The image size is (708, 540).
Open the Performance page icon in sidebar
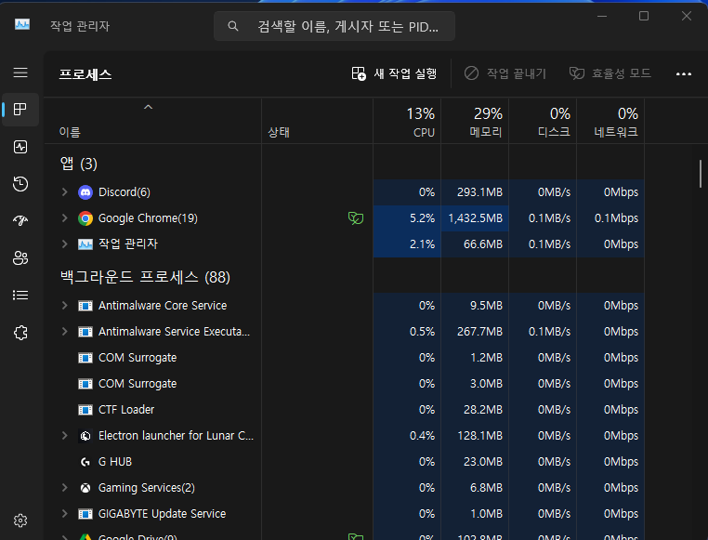[x=20, y=147]
